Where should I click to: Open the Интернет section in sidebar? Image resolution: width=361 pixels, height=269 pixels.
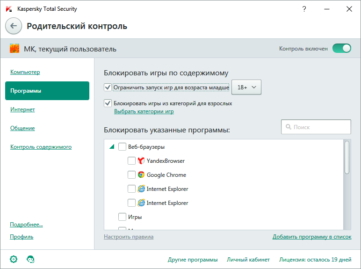pos(22,109)
